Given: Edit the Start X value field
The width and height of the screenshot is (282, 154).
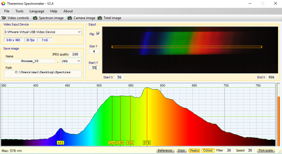Looking at the screenshot, I should (x=119, y=77).
